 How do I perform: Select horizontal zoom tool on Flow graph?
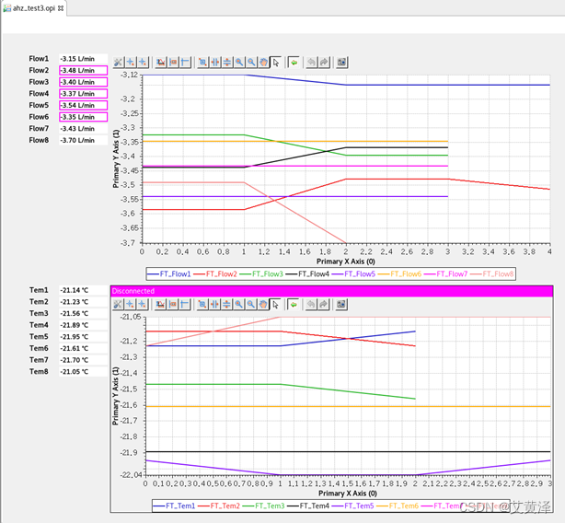coord(214,63)
